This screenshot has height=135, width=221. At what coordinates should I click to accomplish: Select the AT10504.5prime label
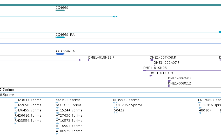69,126
